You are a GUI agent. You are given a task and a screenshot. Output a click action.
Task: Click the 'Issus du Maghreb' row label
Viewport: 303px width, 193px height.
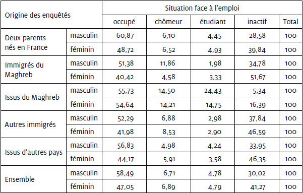coord(32,97)
